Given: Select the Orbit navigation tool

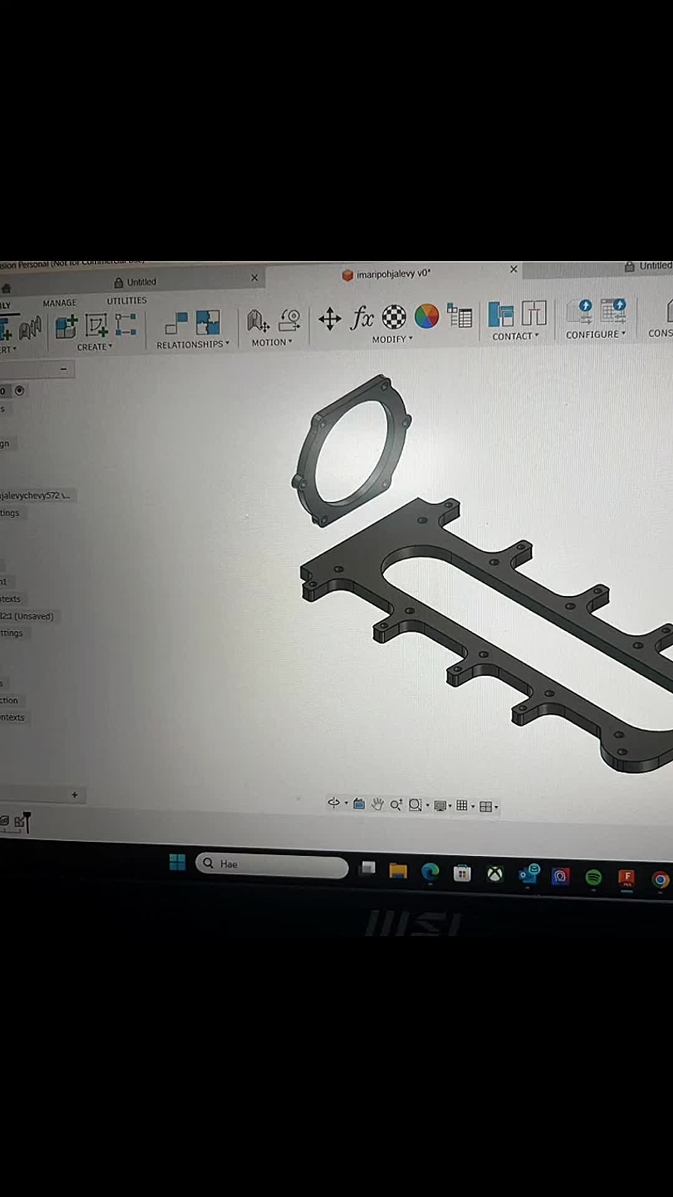Looking at the screenshot, I should click(333, 803).
